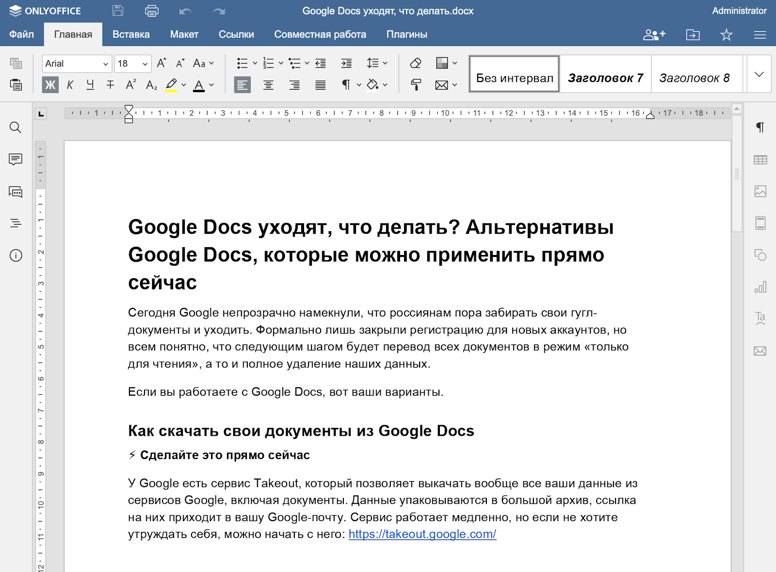
Task: Open file location folder icon
Action: [x=693, y=34]
